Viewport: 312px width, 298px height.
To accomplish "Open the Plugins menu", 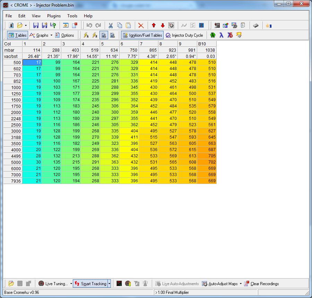I will 54,16.
